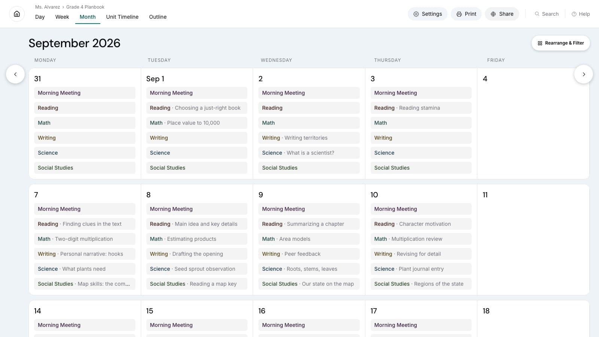The width and height of the screenshot is (599, 337).
Task: Open Science: What plants need
Action: pyautogui.click(x=85, y=269)
